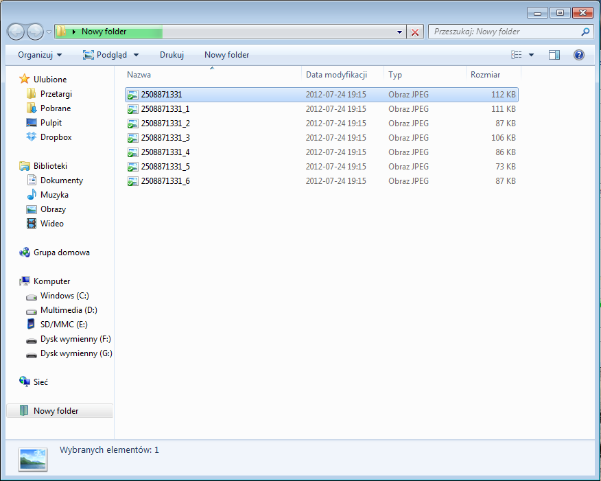
Task: Click the Grupa domowa icon
Action: (x=25, y=253)
